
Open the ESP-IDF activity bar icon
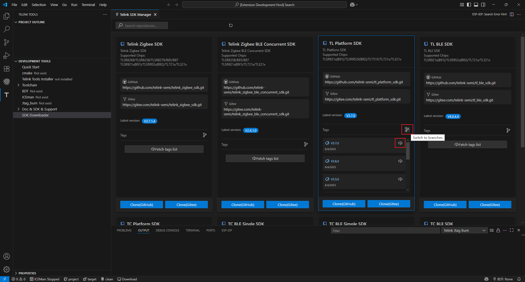coord(7,82)
